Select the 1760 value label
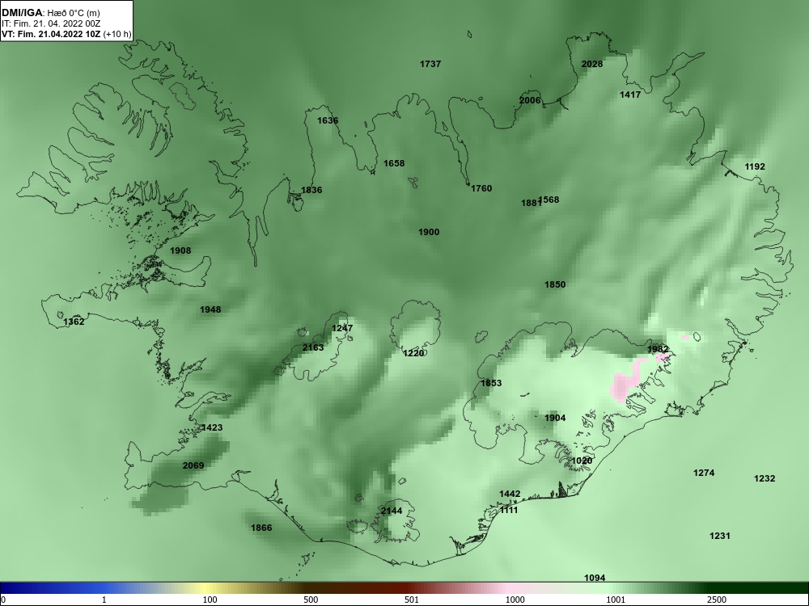This screenshot has height=606, width=809. [x=481, y=188]
